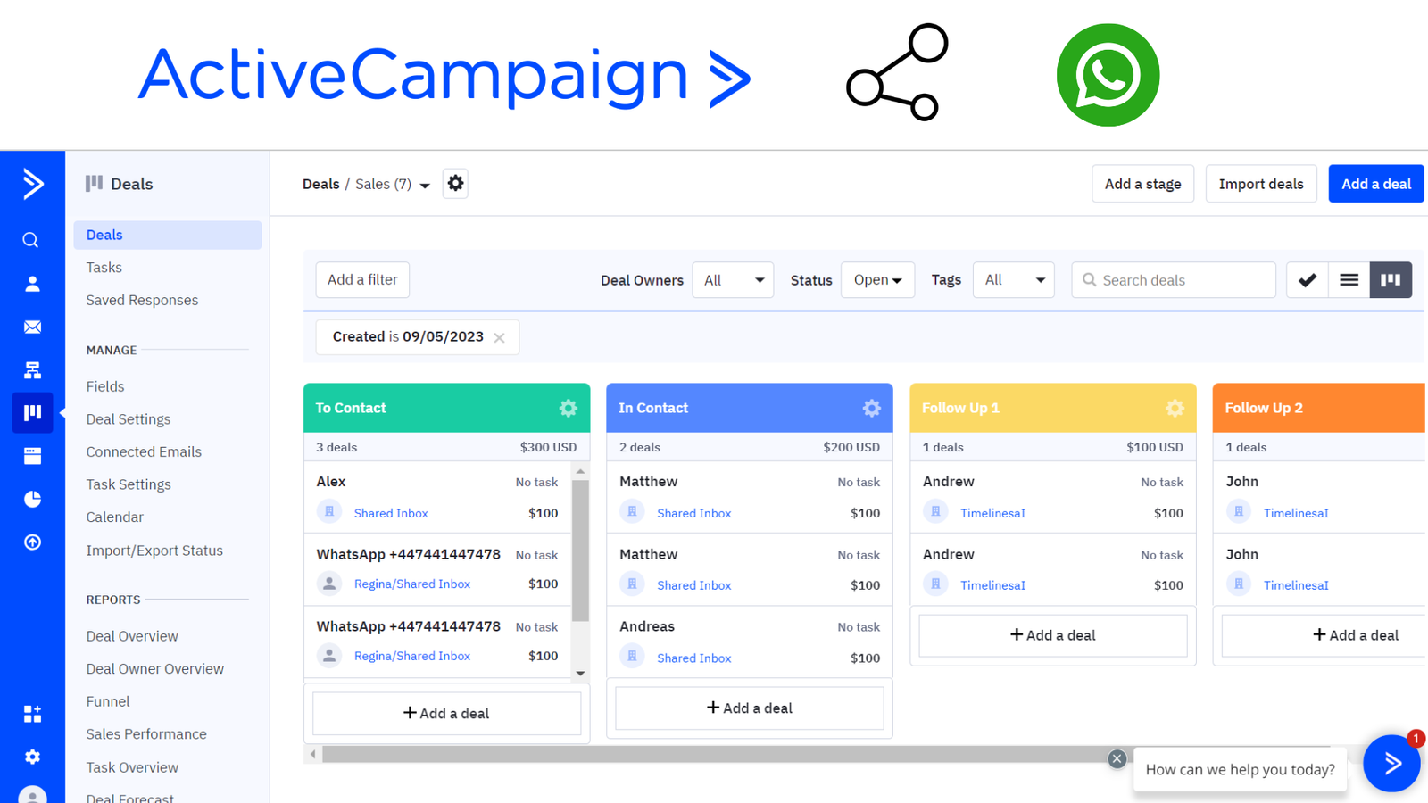Open Regina/Shared Inbox link on a WhatsApp deal
The width and height of the screenshot is (1428, 803).
tap(411, 584)
